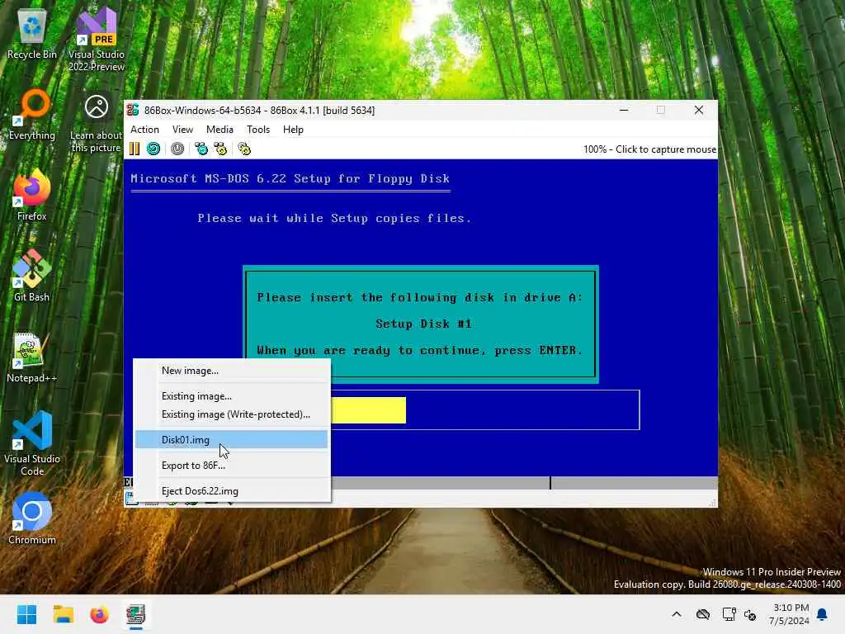This screenshot has height=634, width=845.
Task: Select Disk01.img from recent images
Action: (x=232, y=439)
